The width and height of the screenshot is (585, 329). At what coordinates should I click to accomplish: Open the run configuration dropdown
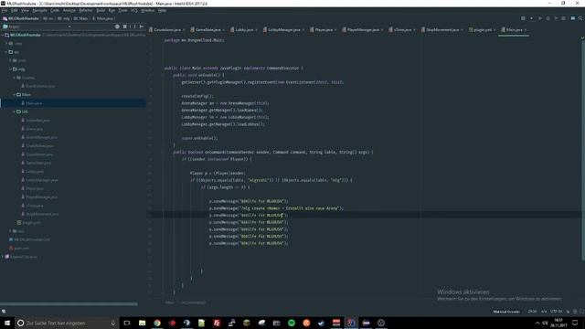tap(531, 18)
